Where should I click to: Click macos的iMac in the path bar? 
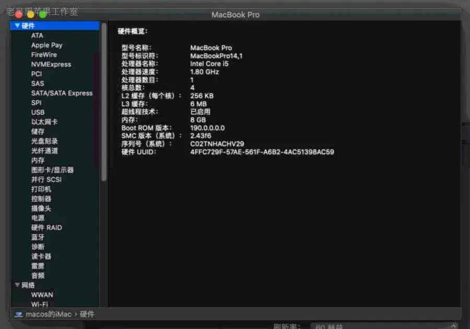click(49, 314)
